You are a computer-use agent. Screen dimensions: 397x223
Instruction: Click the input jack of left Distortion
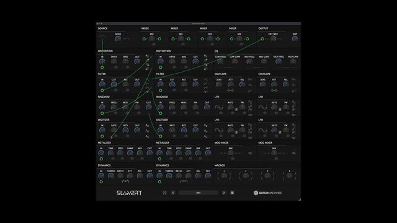102,68
